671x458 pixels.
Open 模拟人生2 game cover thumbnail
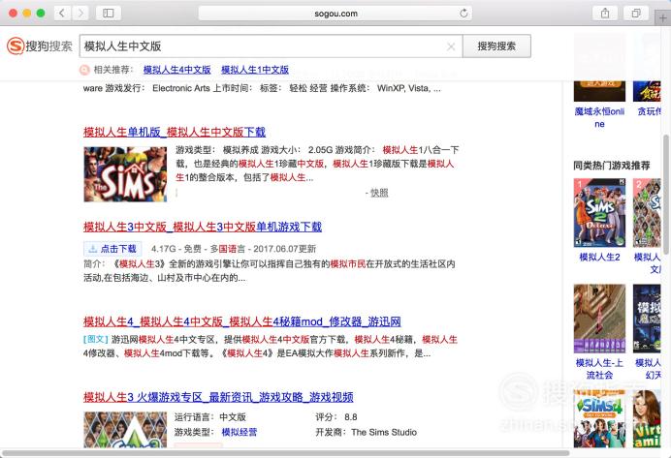[599, 213]
